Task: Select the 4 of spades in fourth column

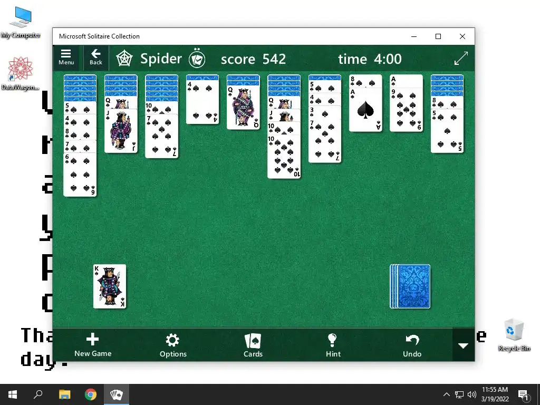Action: tap(202, 102)
